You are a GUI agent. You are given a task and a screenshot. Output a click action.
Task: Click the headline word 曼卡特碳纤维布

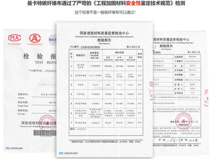click(x=44, y=3)
